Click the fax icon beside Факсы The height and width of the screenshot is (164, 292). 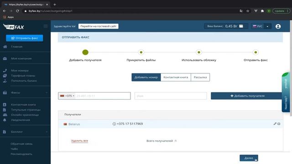click(x=5, y=92)
